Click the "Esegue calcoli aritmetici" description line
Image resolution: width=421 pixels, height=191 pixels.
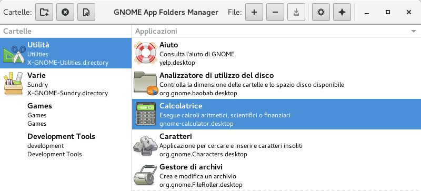225,116
